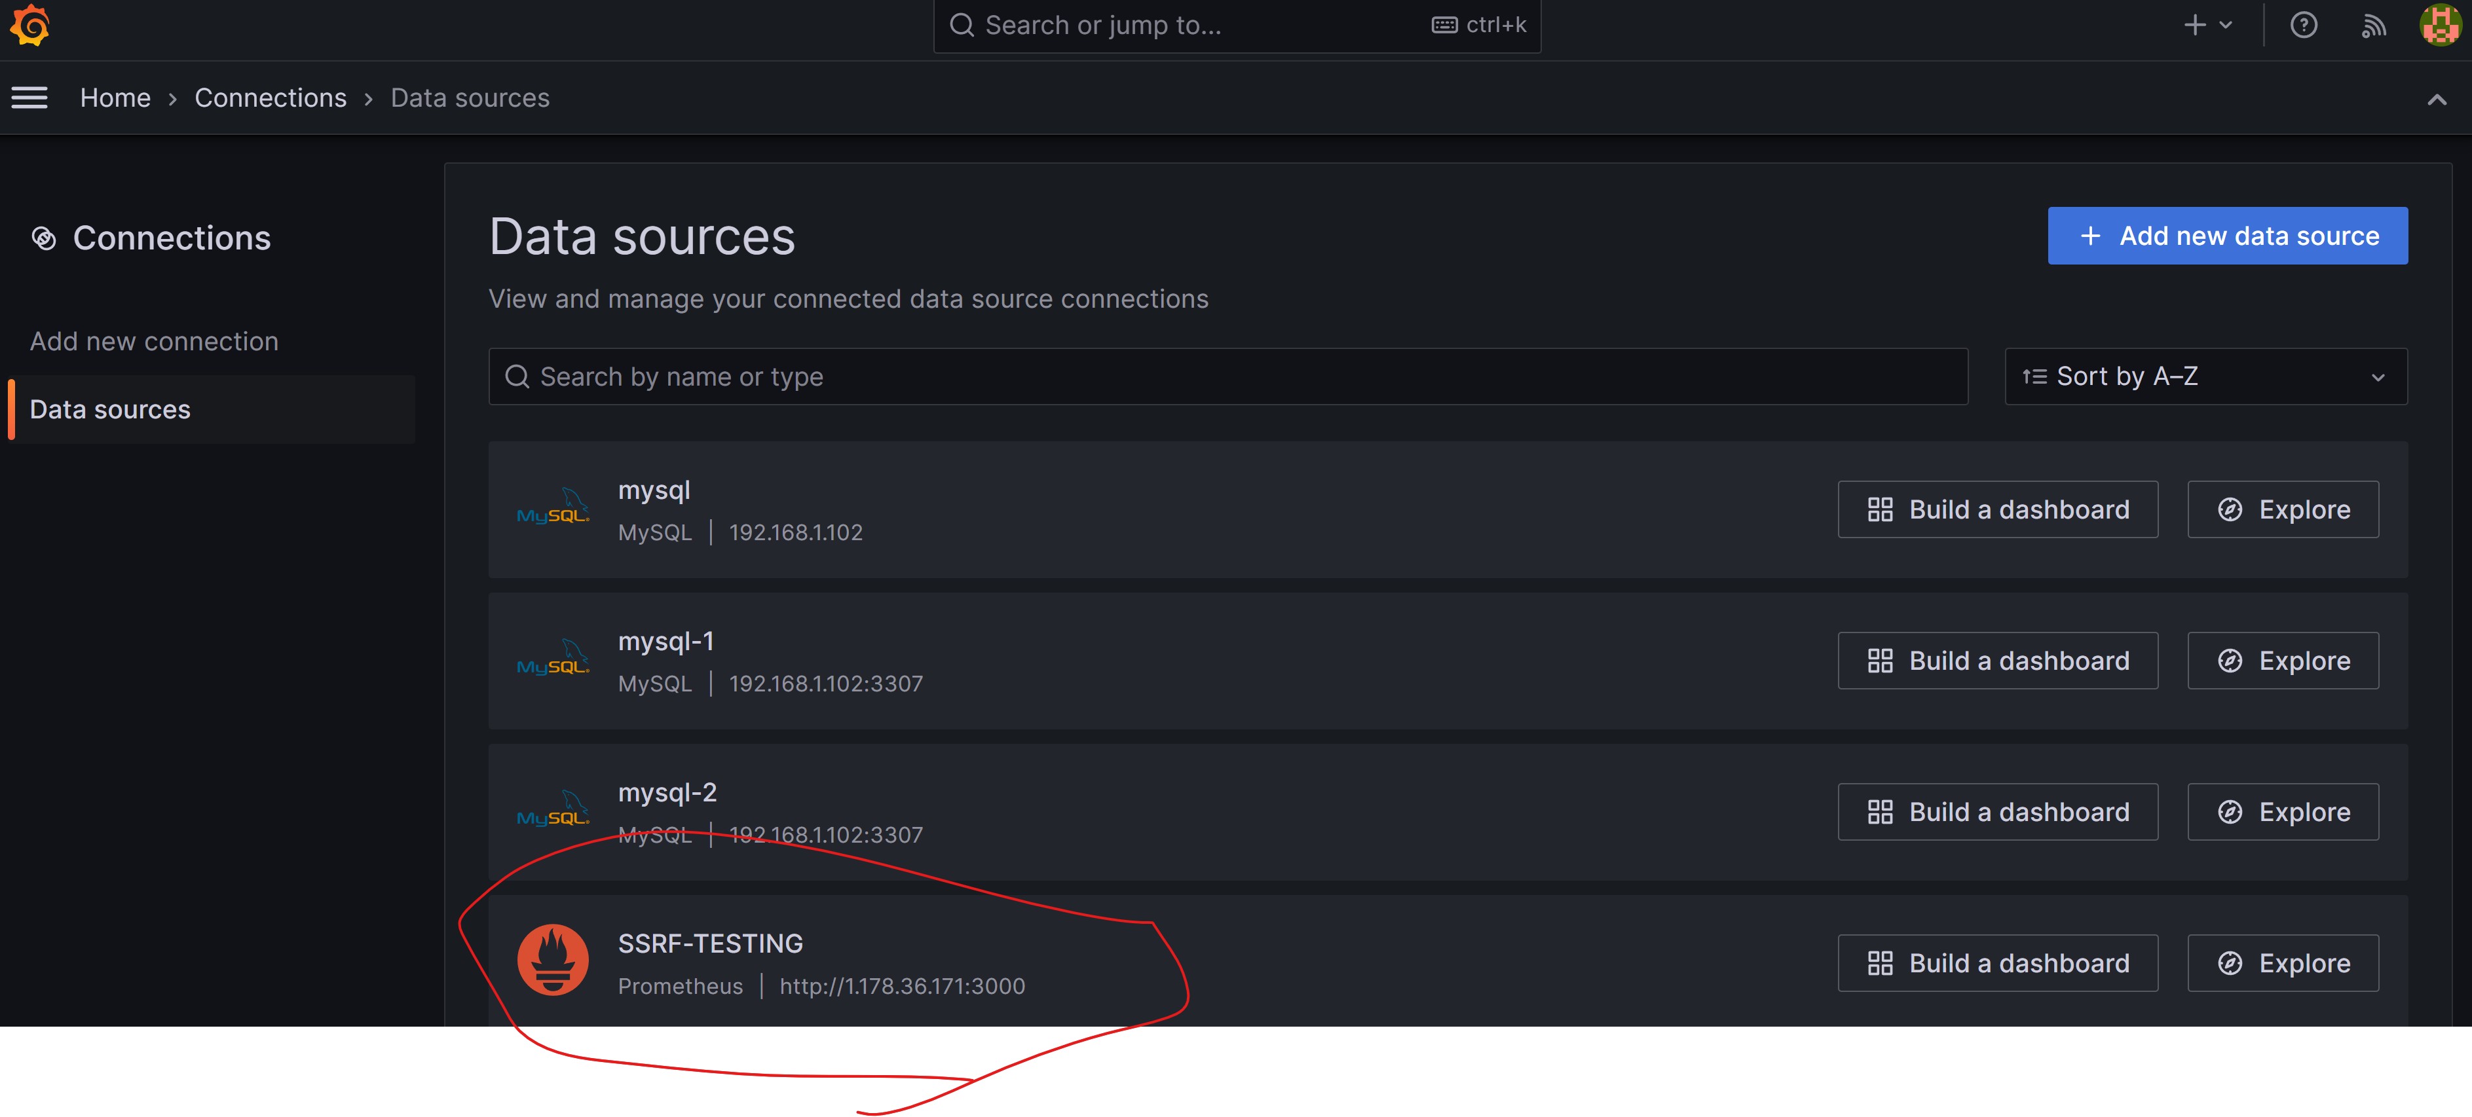Go to Connections breadcrumb
The width and height of the screenshot is (2472, 1117).
point(271,98)
